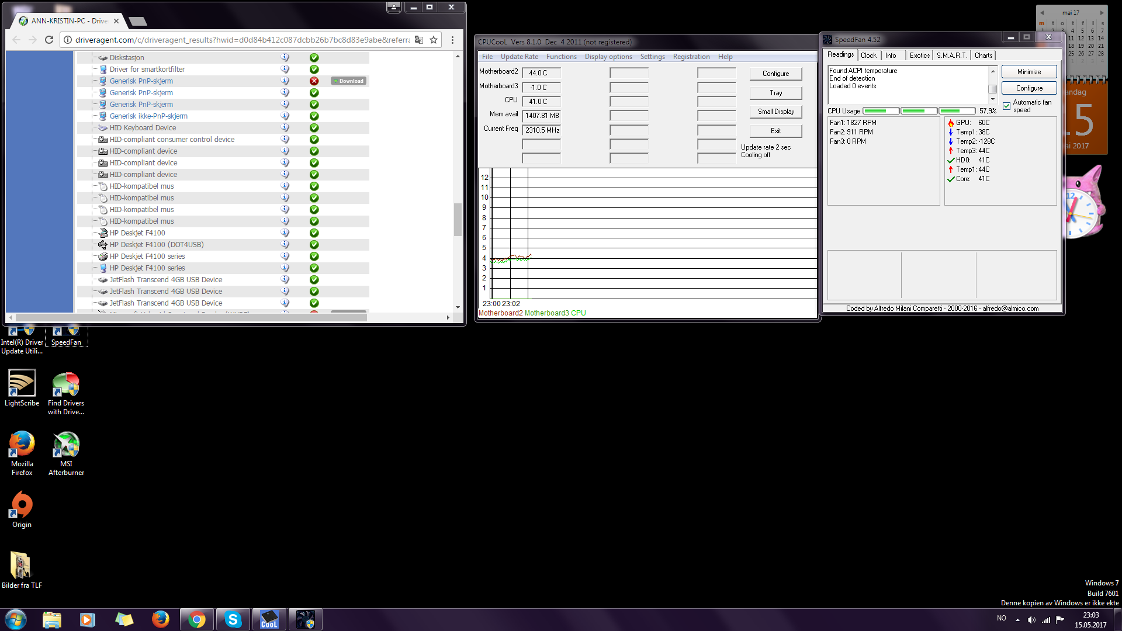
Task: Open Chrome from taskbar
Action: tap(197, 619)
